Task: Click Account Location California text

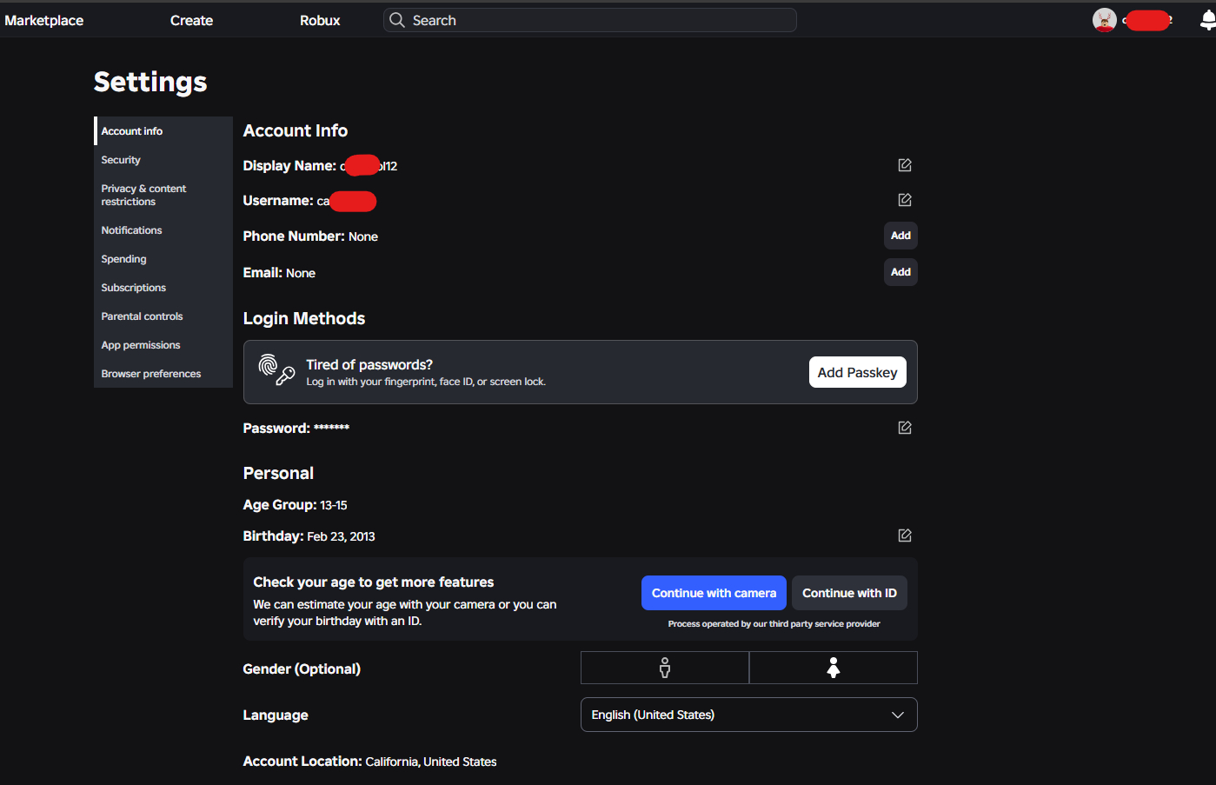Action: click(x=369, y=762)
